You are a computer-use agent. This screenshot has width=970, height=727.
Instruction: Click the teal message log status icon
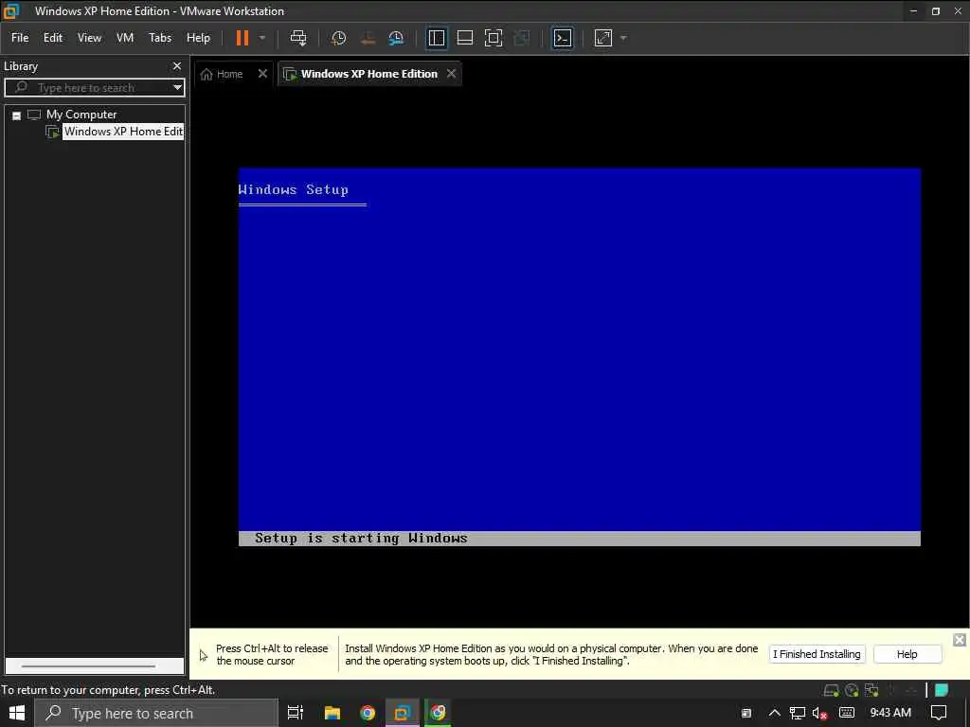pos(941,690)
